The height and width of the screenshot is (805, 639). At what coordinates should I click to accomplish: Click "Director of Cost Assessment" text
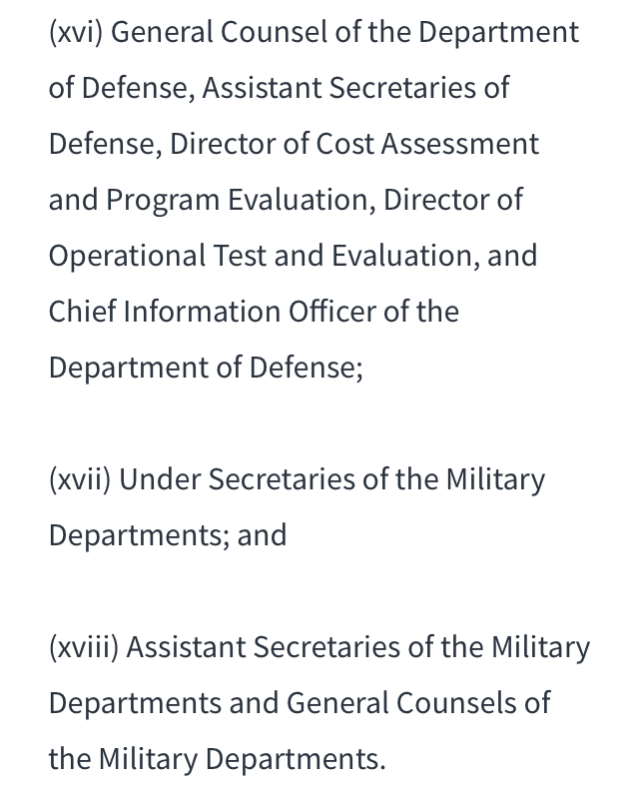(354, 143)
